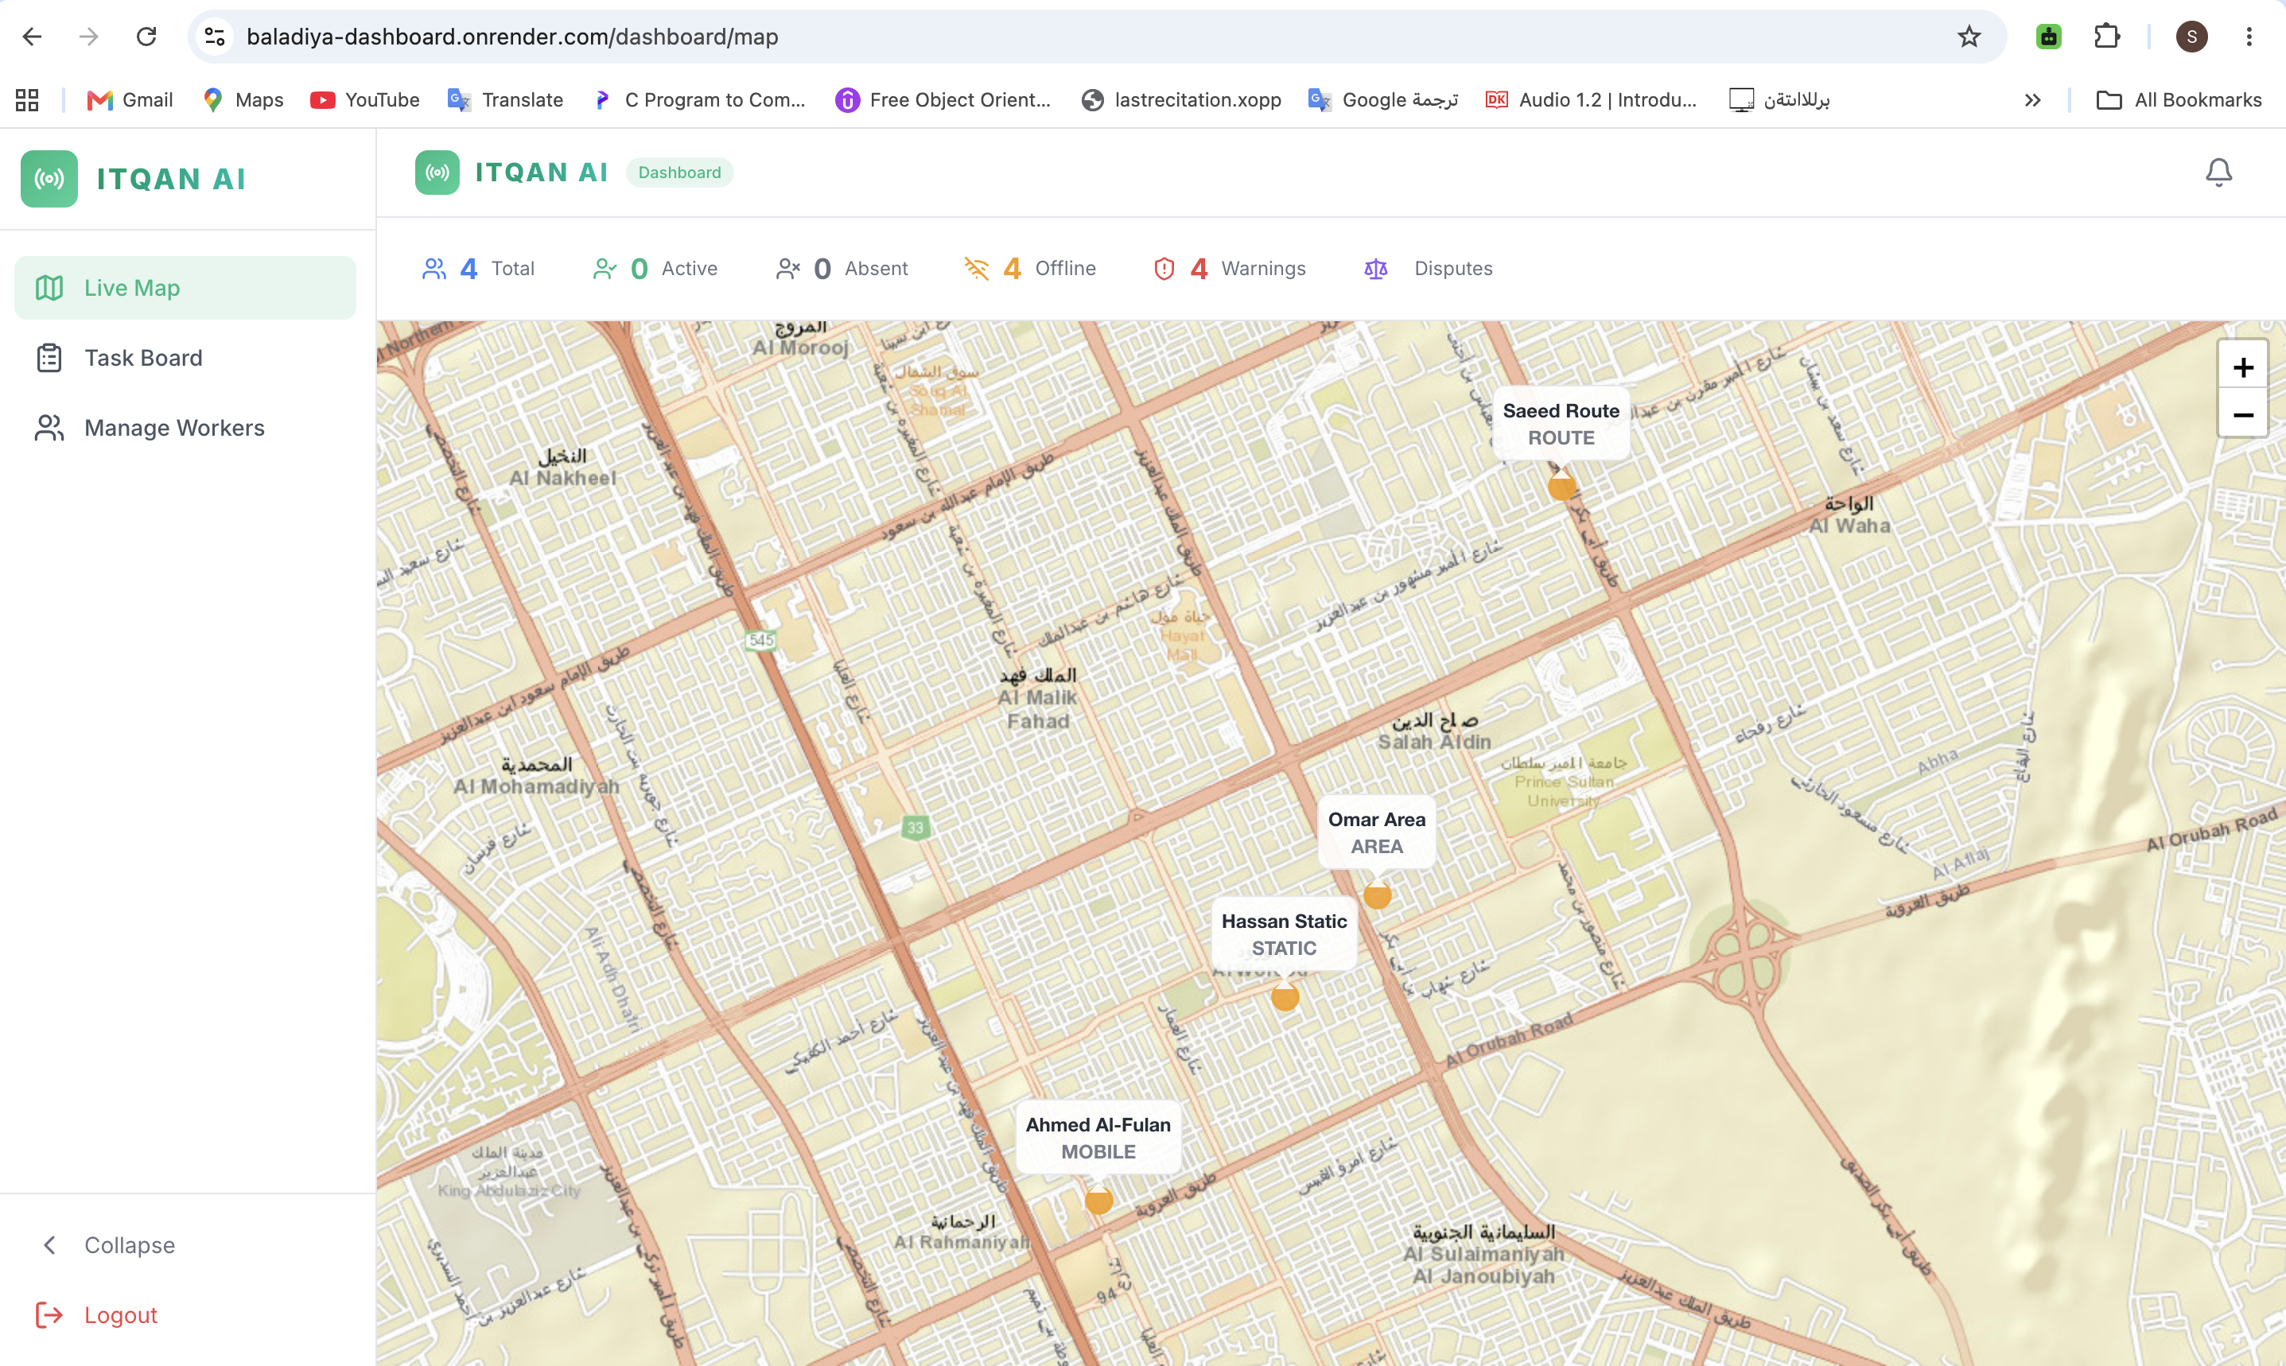Open the برللانتقن bookmark

(x=1779, y=99)
